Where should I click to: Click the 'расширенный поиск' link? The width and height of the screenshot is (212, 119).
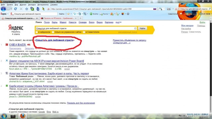[128, 32]
